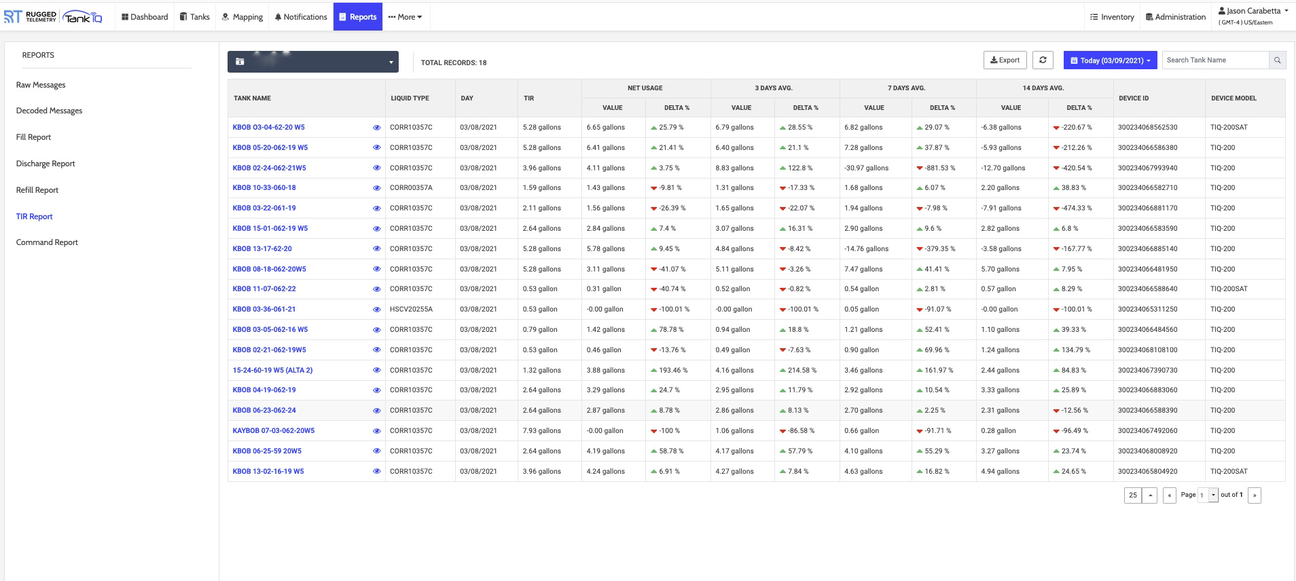The width and height of the screenshot is (1296, 581).
Task: Export the TIR report
Action: (x=1005, y=60)
